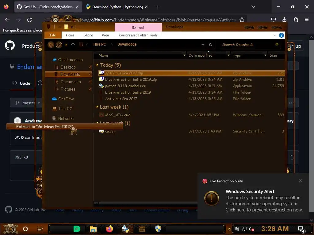Click the Explorer back navigation arrow
Viewport: 314px width, 235px height.
coord(51,45)
